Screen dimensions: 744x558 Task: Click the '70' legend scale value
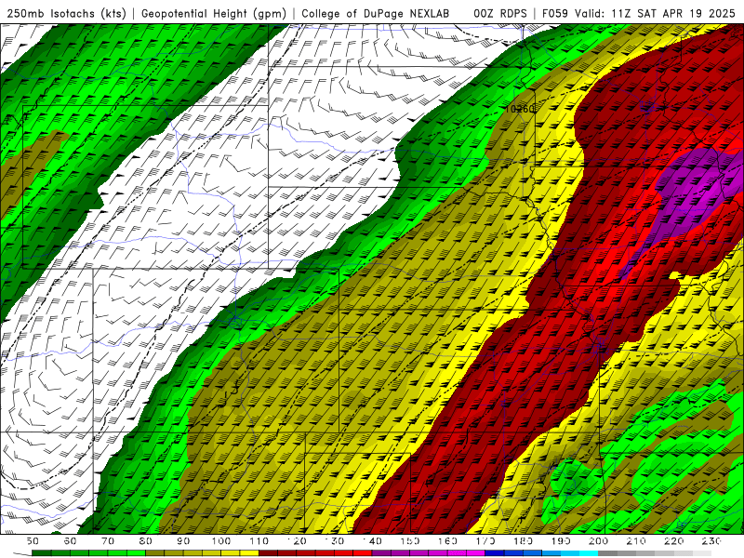(x=108, y=541)
